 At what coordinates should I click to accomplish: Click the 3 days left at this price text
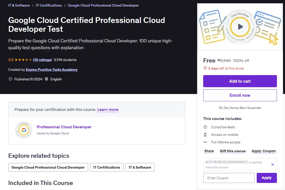tap(226, 68)
